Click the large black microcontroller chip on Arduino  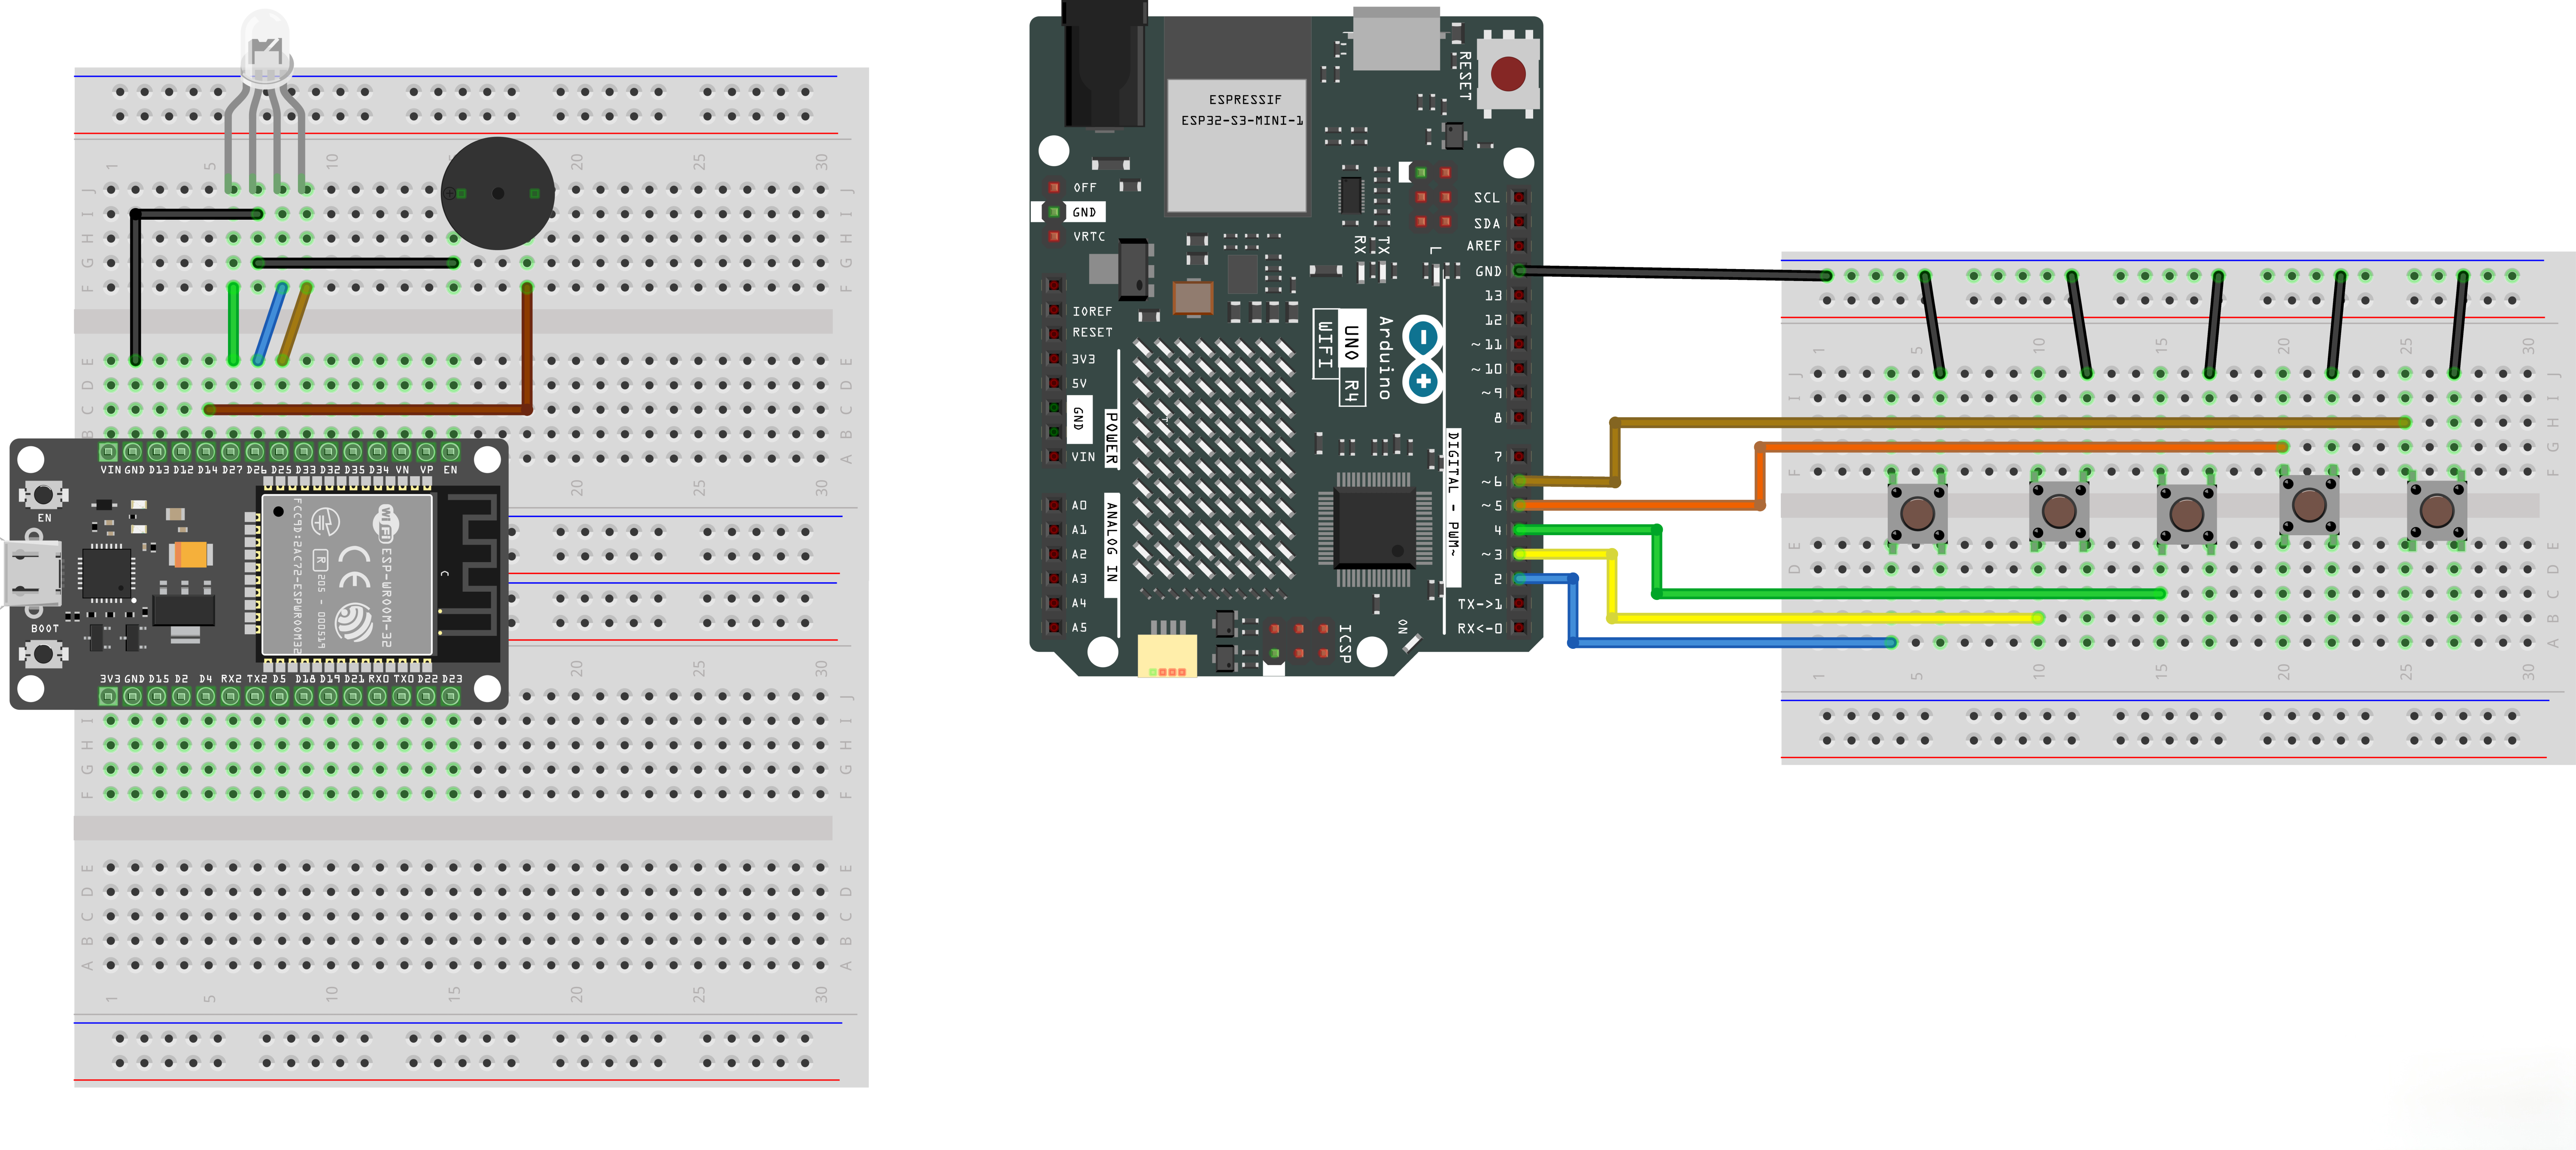click(1374, 529)
